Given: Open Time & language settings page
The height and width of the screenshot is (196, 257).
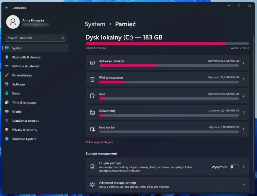Looking at the screenshot, I should pyautogui.click(x=24, y=102).
